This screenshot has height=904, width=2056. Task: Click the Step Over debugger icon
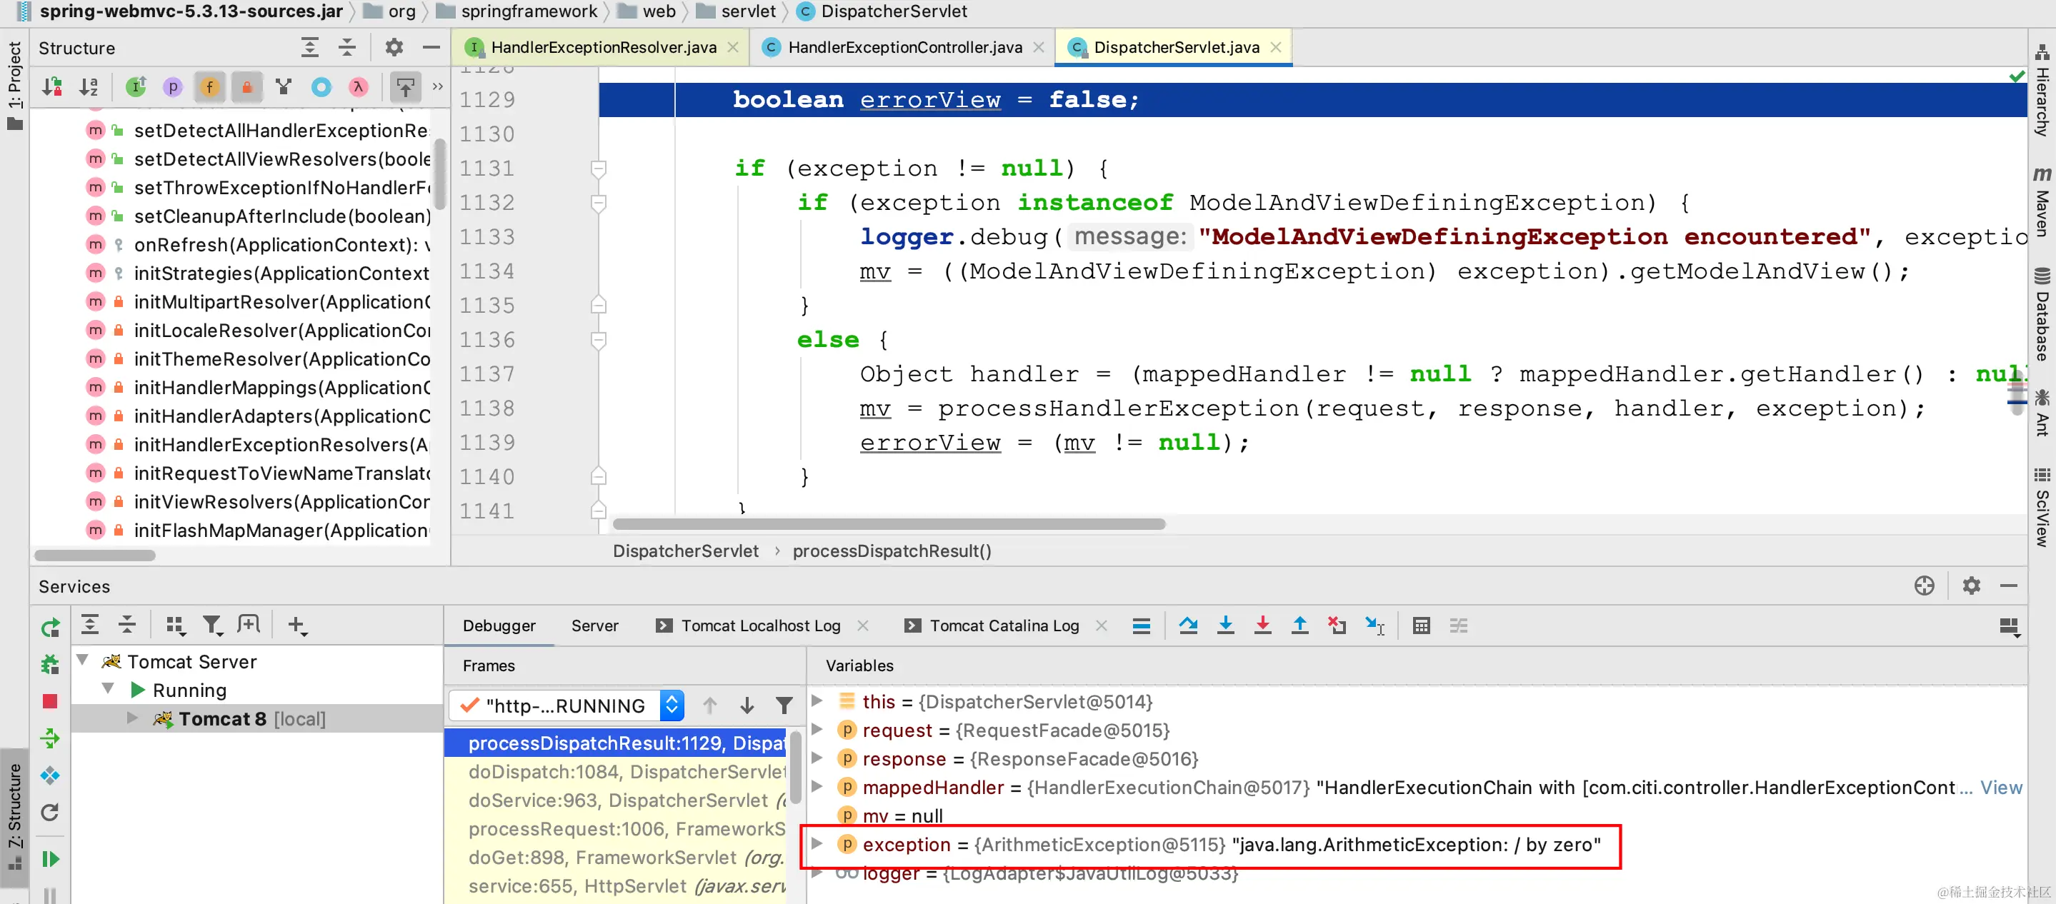(x=1187, y=626)
